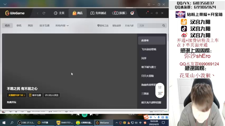This screenshot has height=126, width=225.
Task: Switch to the 先锋测试 tab
Action: tap(98, 13)
